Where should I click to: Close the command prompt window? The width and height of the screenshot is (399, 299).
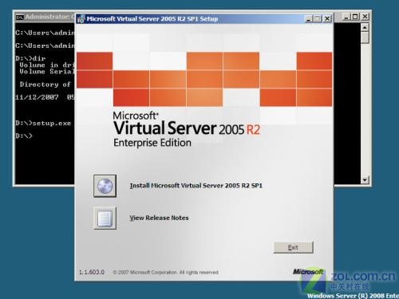click(365, 17)
